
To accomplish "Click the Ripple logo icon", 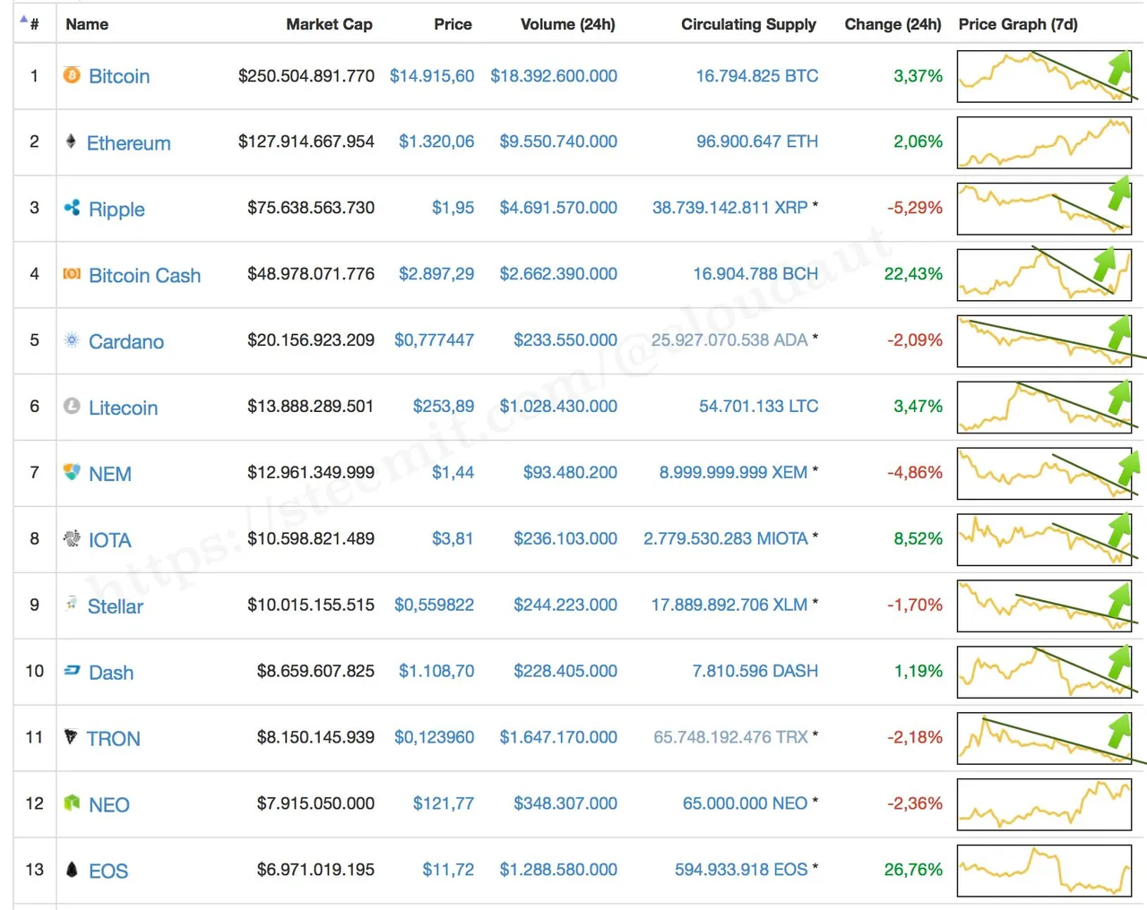I will tap(72, 207).
